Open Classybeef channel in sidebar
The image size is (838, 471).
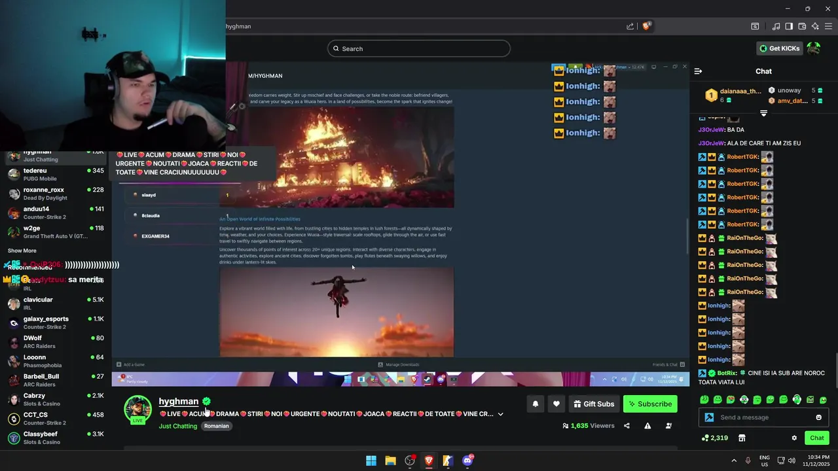click(x=56, y=438)
